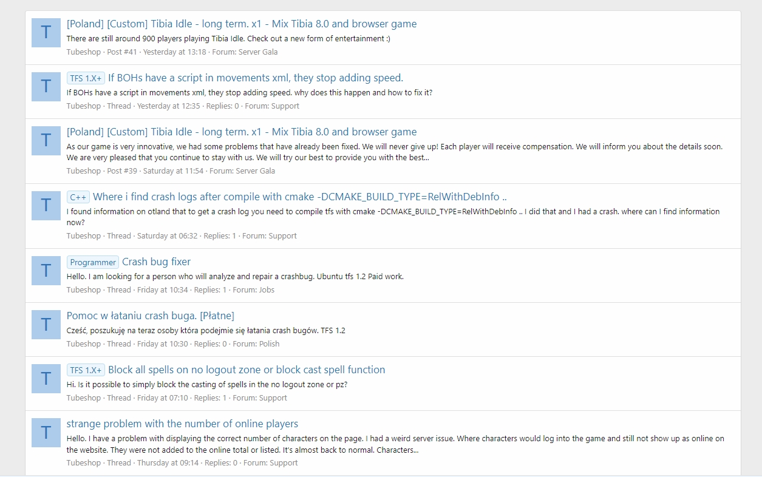This screenshot has width=762, height=477.
Task: Open the "Where i find crash logs" thread title
Action: point(299,197)
